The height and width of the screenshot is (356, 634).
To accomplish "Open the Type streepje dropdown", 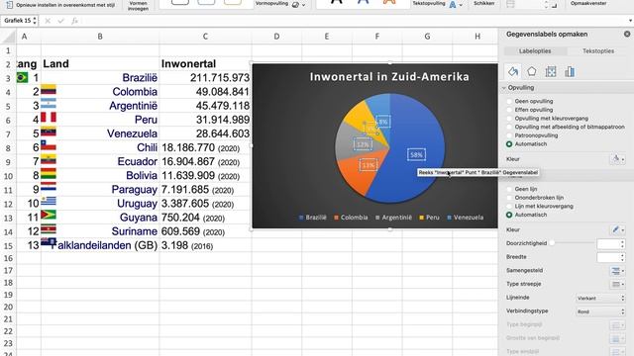I will click(617, 284).
